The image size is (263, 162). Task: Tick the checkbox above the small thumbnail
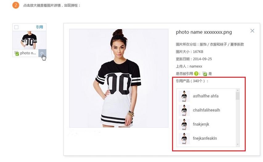(16, 27)
